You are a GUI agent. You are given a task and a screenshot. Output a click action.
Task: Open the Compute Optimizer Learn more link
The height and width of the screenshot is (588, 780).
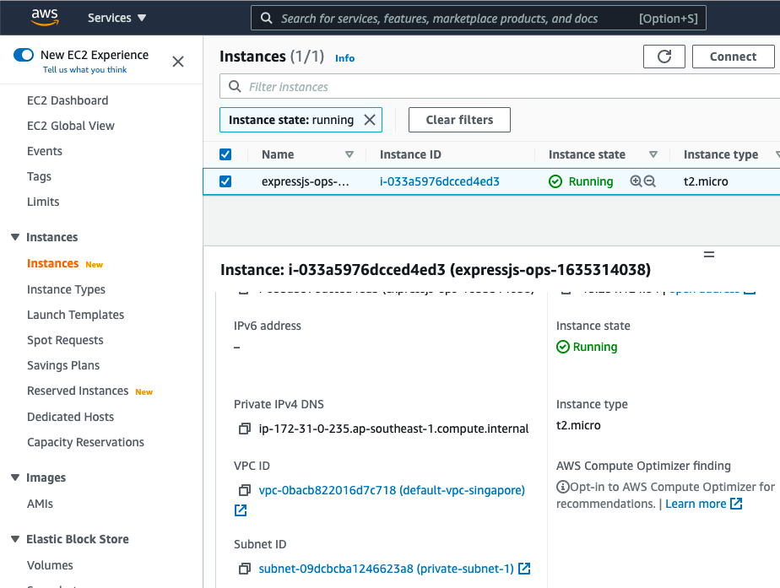pos(696,504)
